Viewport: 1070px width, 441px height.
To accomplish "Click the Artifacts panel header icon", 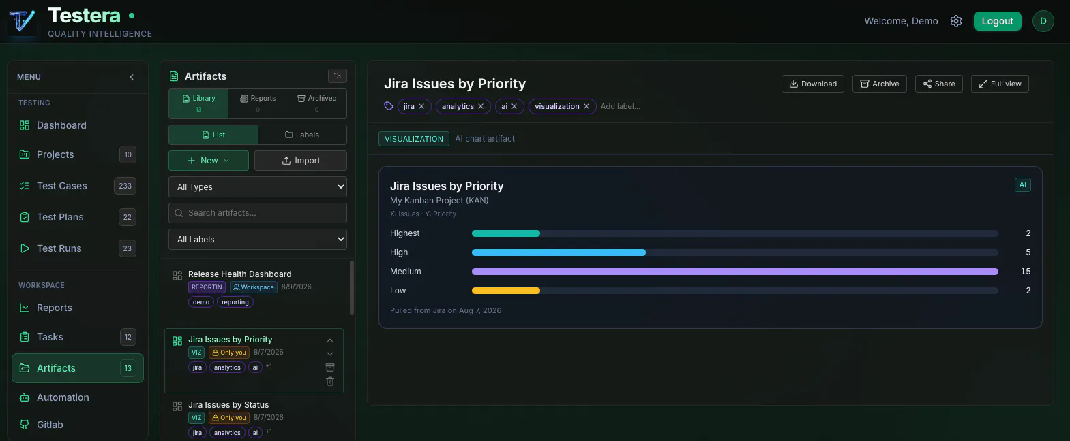I will [x=174, y=76].
